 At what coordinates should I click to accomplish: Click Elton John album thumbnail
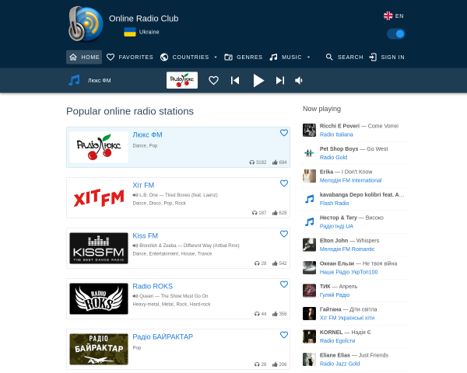click(309, 245)
